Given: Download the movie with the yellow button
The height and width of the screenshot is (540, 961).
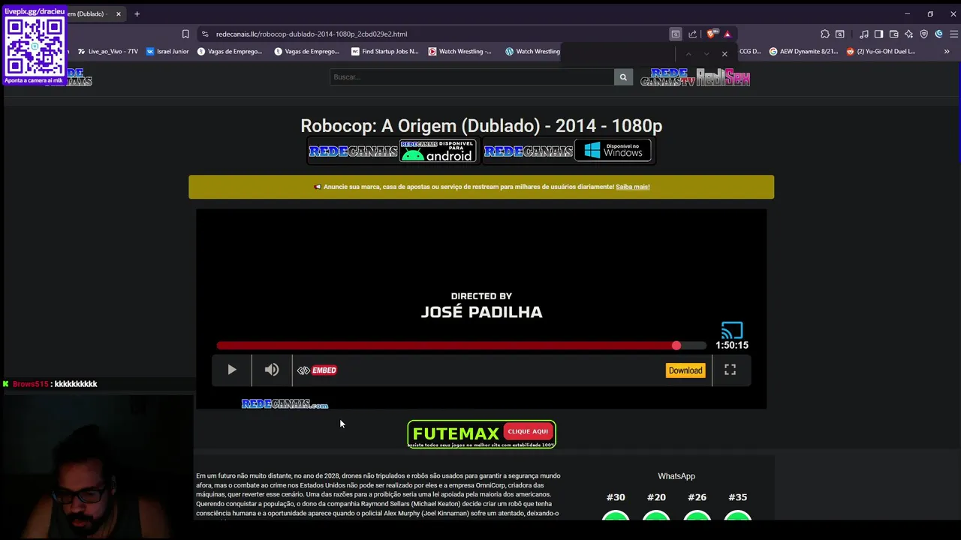Looking at the screenshot, I should (x=685, y=370).
